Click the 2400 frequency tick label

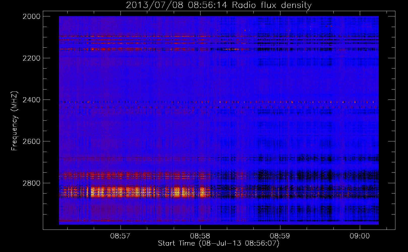pyautogui.click(x=32, y=100)
